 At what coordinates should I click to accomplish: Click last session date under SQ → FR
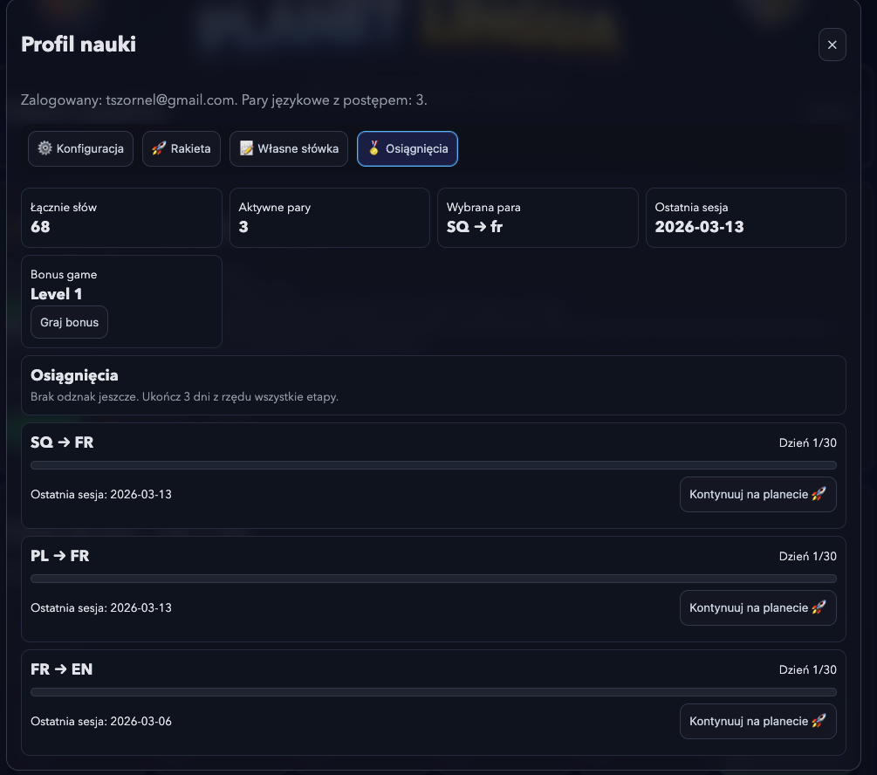(101, 494)
